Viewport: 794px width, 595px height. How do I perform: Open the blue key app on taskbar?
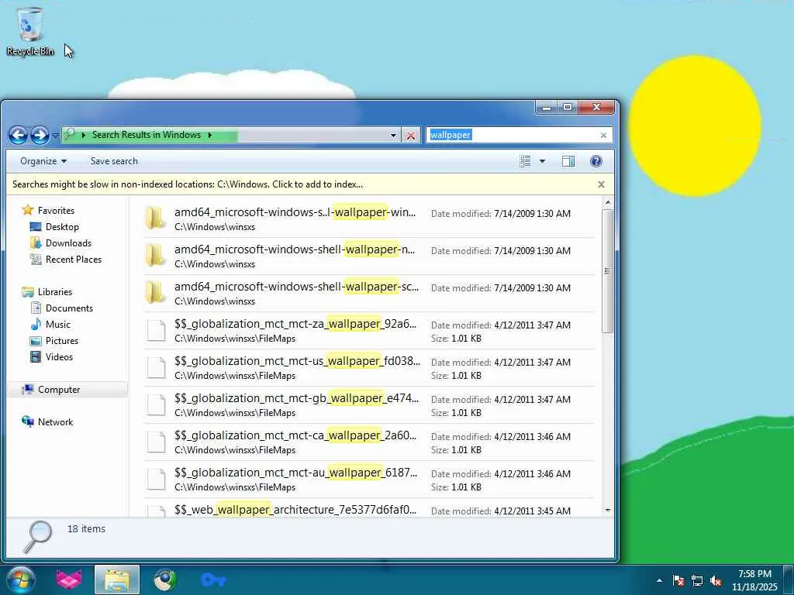(x=213, y=580)
